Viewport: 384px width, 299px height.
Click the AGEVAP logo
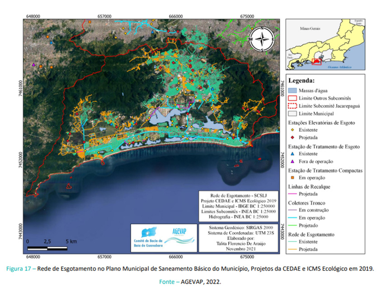(x=180, y=233)
